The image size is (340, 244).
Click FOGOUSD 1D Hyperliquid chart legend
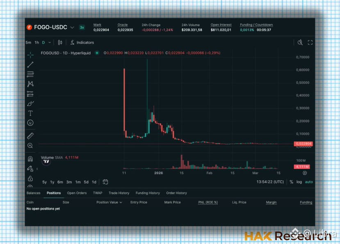tap(66, 53)
